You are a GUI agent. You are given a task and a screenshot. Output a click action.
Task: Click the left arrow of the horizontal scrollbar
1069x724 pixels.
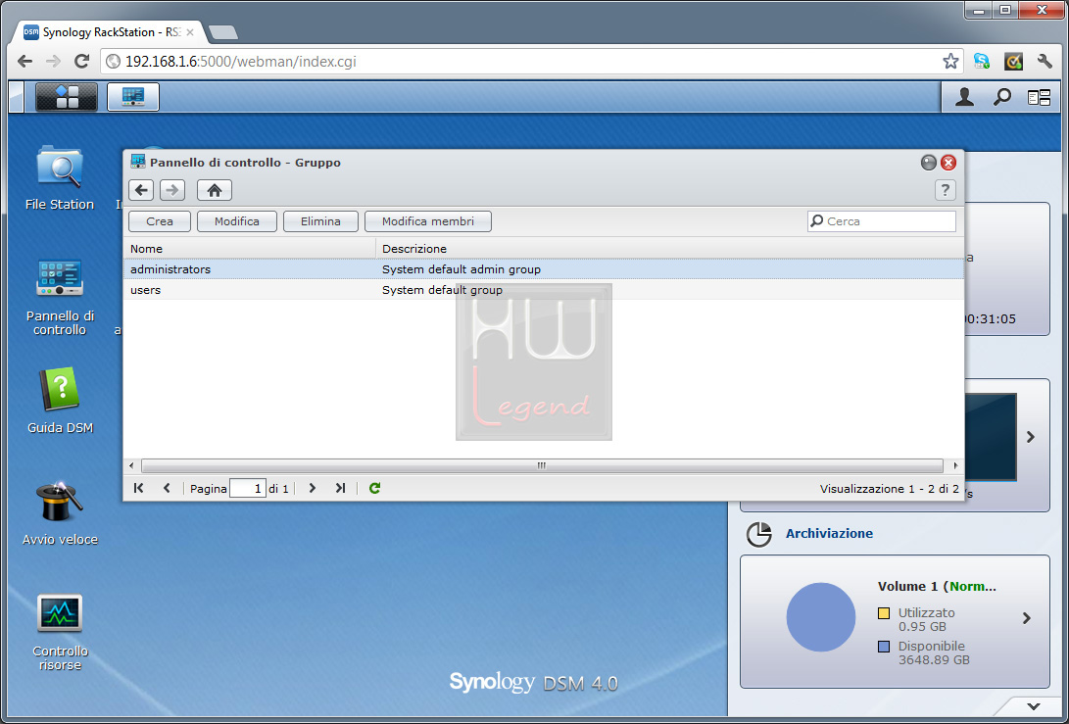pos(131,465)
